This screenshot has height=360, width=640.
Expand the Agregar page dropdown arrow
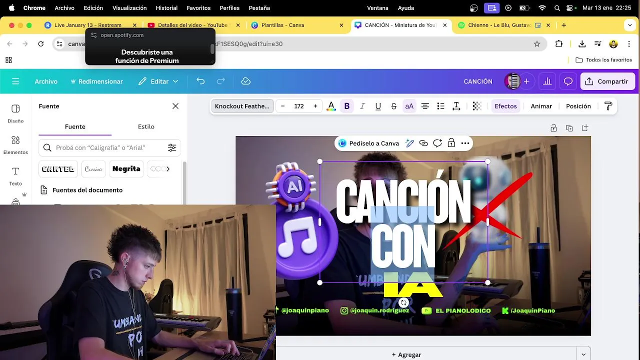point(583,354)
